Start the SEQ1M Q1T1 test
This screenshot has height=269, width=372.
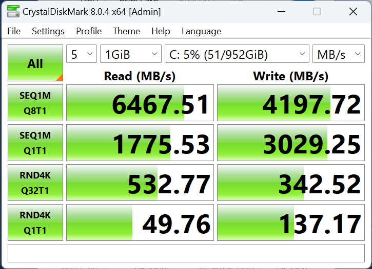coord(35,143)
